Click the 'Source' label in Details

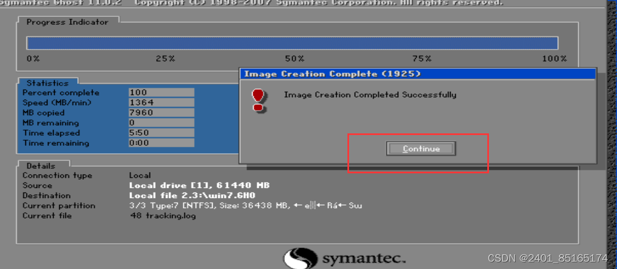[x=37, y=185]
